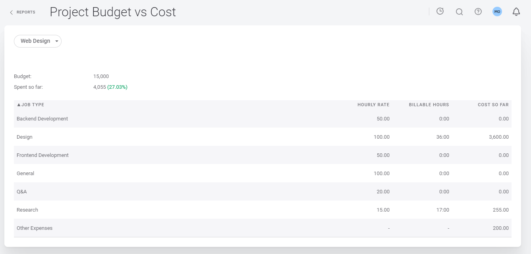Open the notifications bell
This screenshot has width=531, height=254.
516,12
